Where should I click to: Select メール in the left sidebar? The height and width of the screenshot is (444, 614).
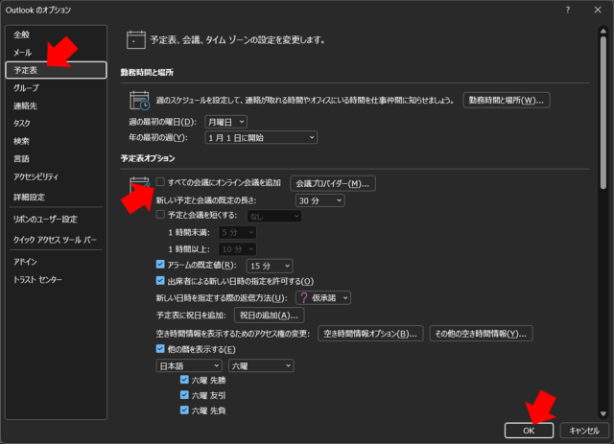(x=23, y=53)
